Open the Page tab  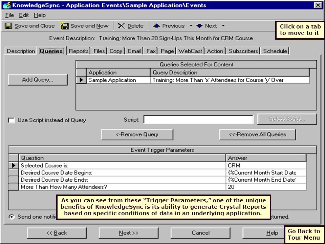(x=167, y=51)
